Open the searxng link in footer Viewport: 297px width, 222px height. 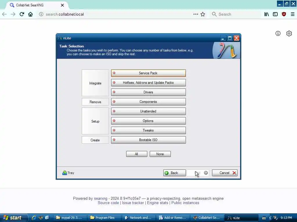[101, 198]
